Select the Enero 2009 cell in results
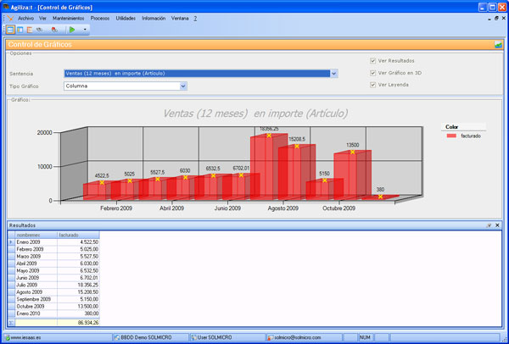The image size is (509, 344). click(x=36, y=242)
